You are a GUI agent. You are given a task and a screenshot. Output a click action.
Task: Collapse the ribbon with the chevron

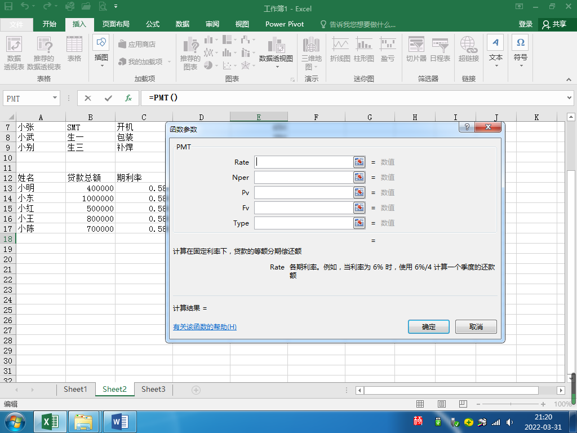[x=569, y=79]
